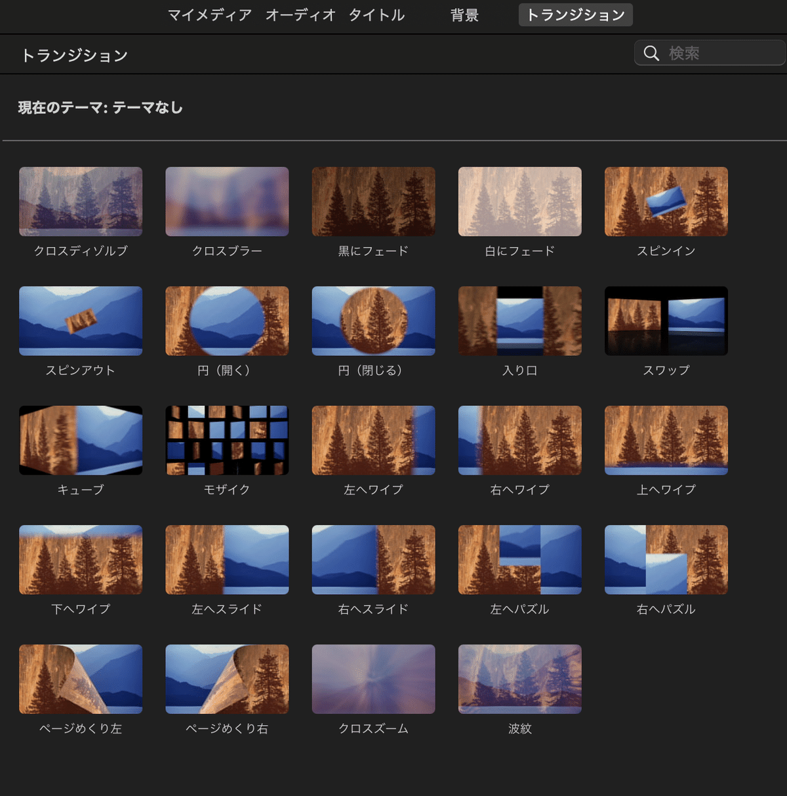Choose the 入り口 transition thumbnail
This screenshot has width=787, height=796.
click(x=519, y=321)
